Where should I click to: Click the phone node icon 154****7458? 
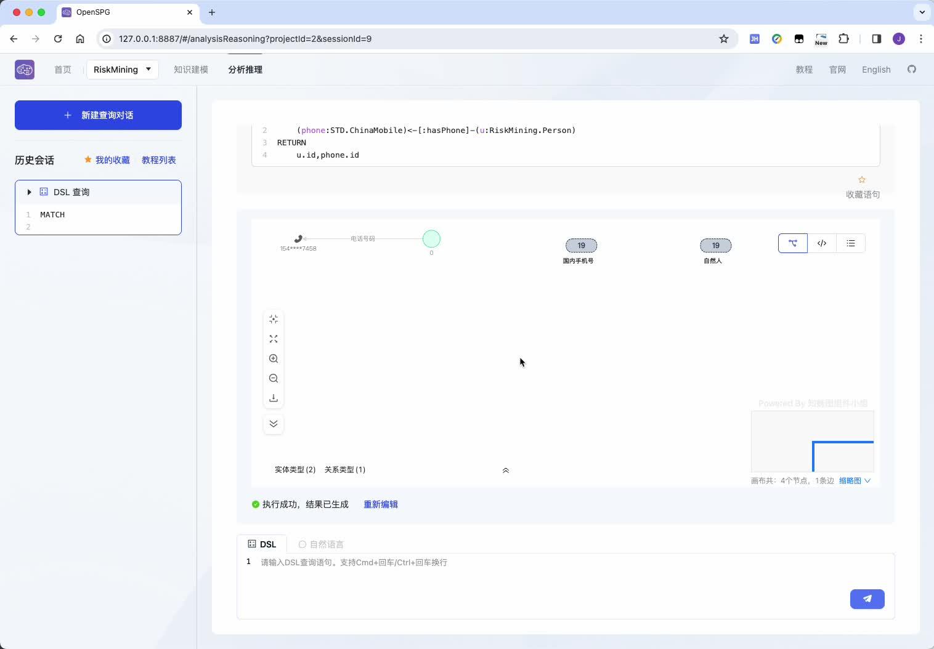tap(298, 239)
